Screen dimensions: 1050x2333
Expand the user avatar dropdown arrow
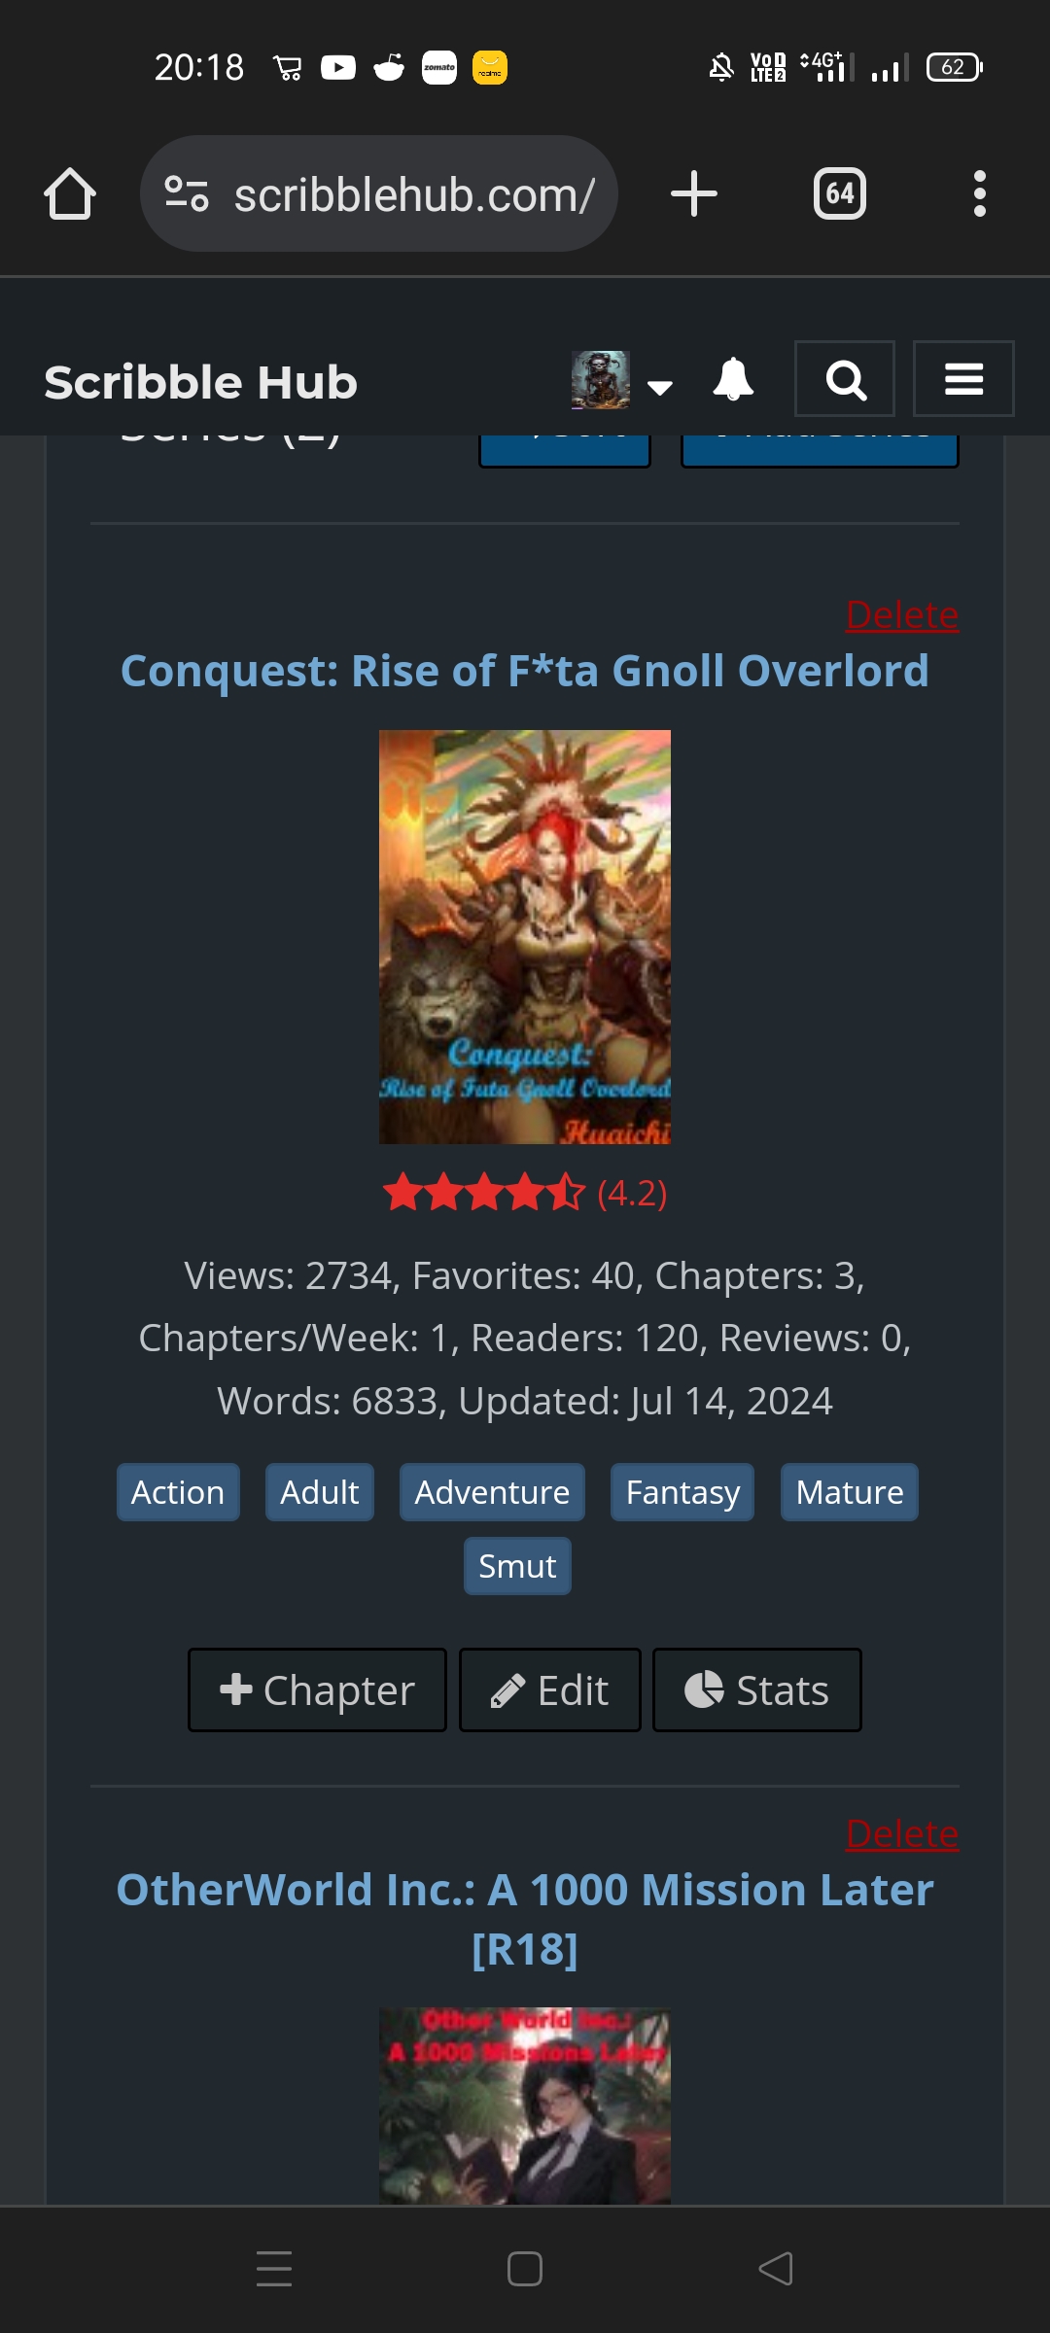pyautogui.click(x=660, y=387)
